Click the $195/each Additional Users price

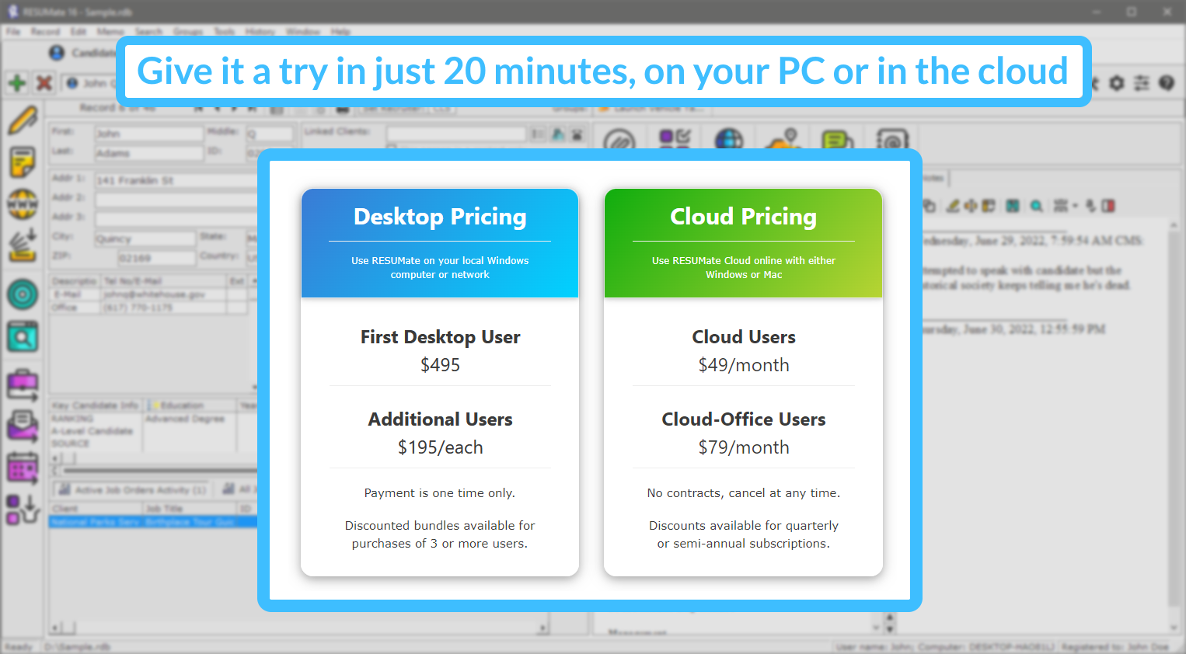coord(440,447)
